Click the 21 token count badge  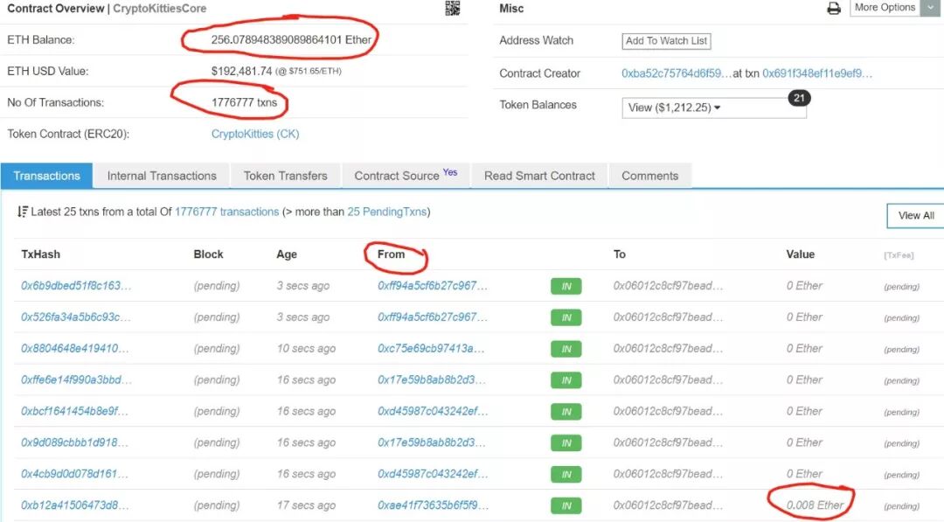pyautogui.click(x=799, y=98)
